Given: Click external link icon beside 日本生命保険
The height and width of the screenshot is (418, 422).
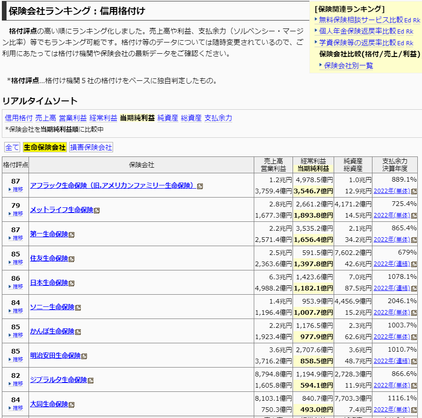Looking at the screenshot, I should [72, 283].
